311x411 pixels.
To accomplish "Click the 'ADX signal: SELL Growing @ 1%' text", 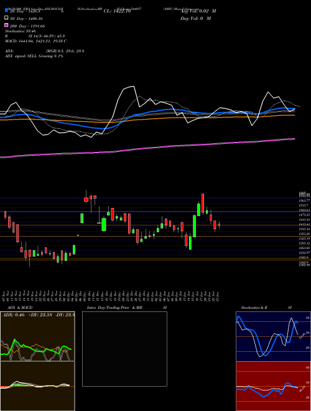I will click(x=34, y=56).
